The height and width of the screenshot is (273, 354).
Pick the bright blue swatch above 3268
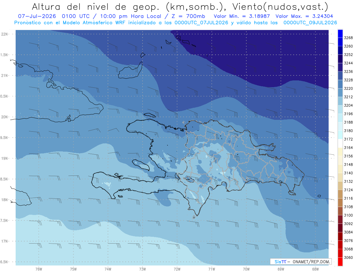click(x=340, y=33)
